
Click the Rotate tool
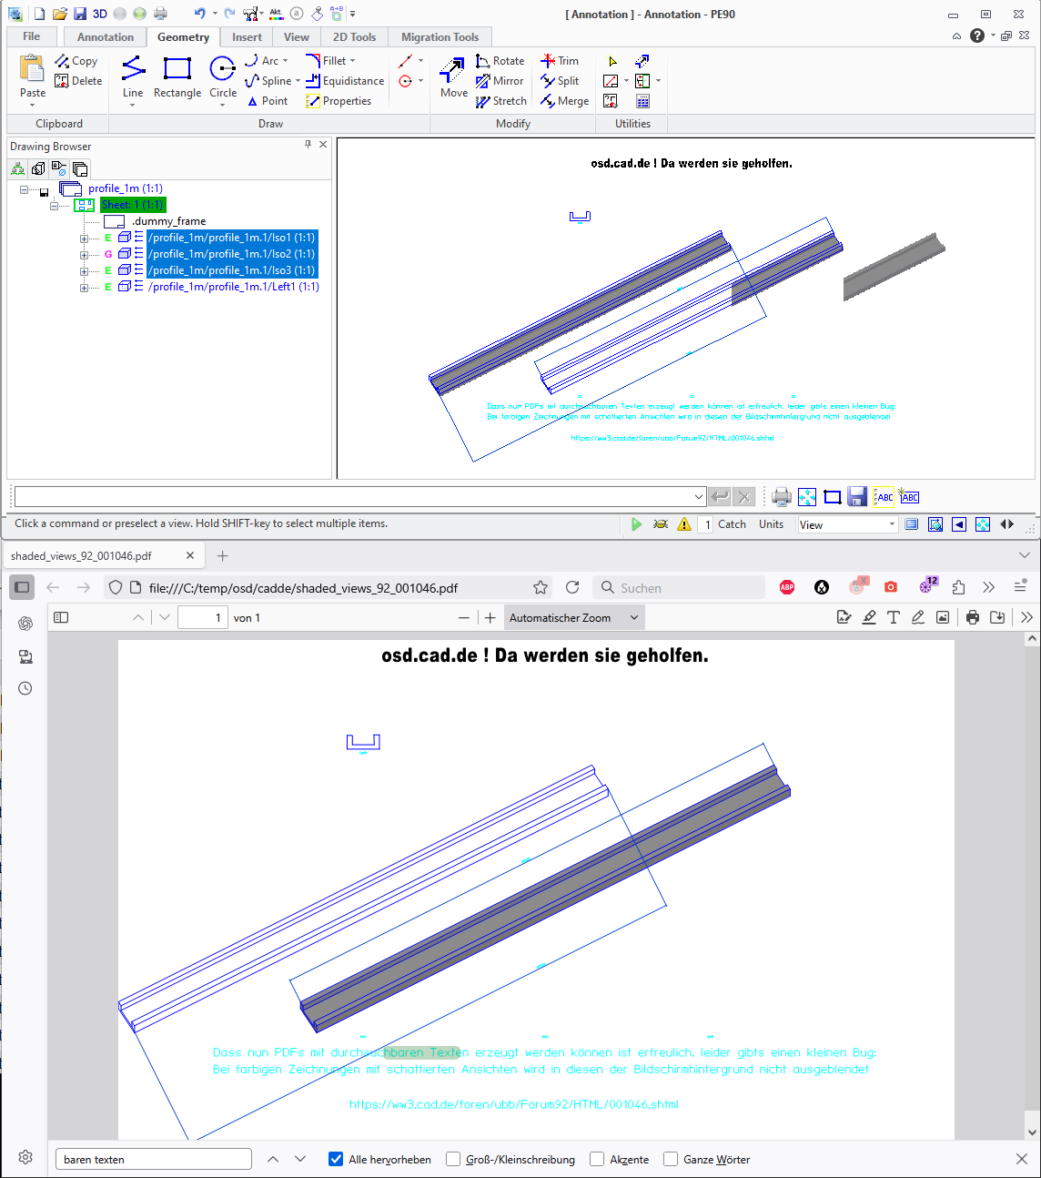[500, 61]
